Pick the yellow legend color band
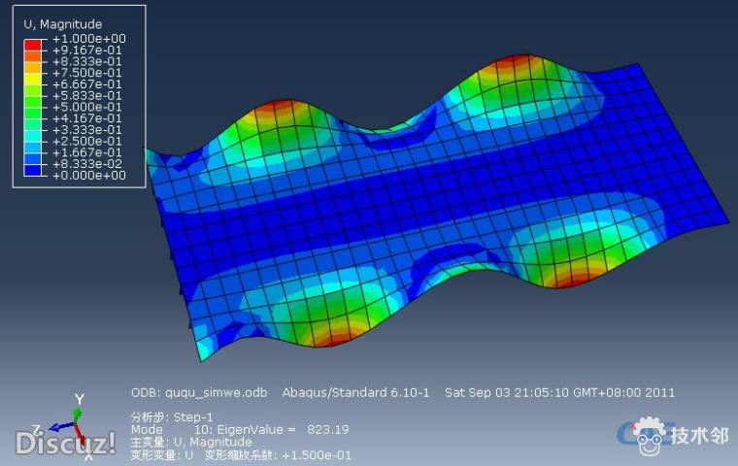This screenshot has height=466, width=738. click(33, 79)
